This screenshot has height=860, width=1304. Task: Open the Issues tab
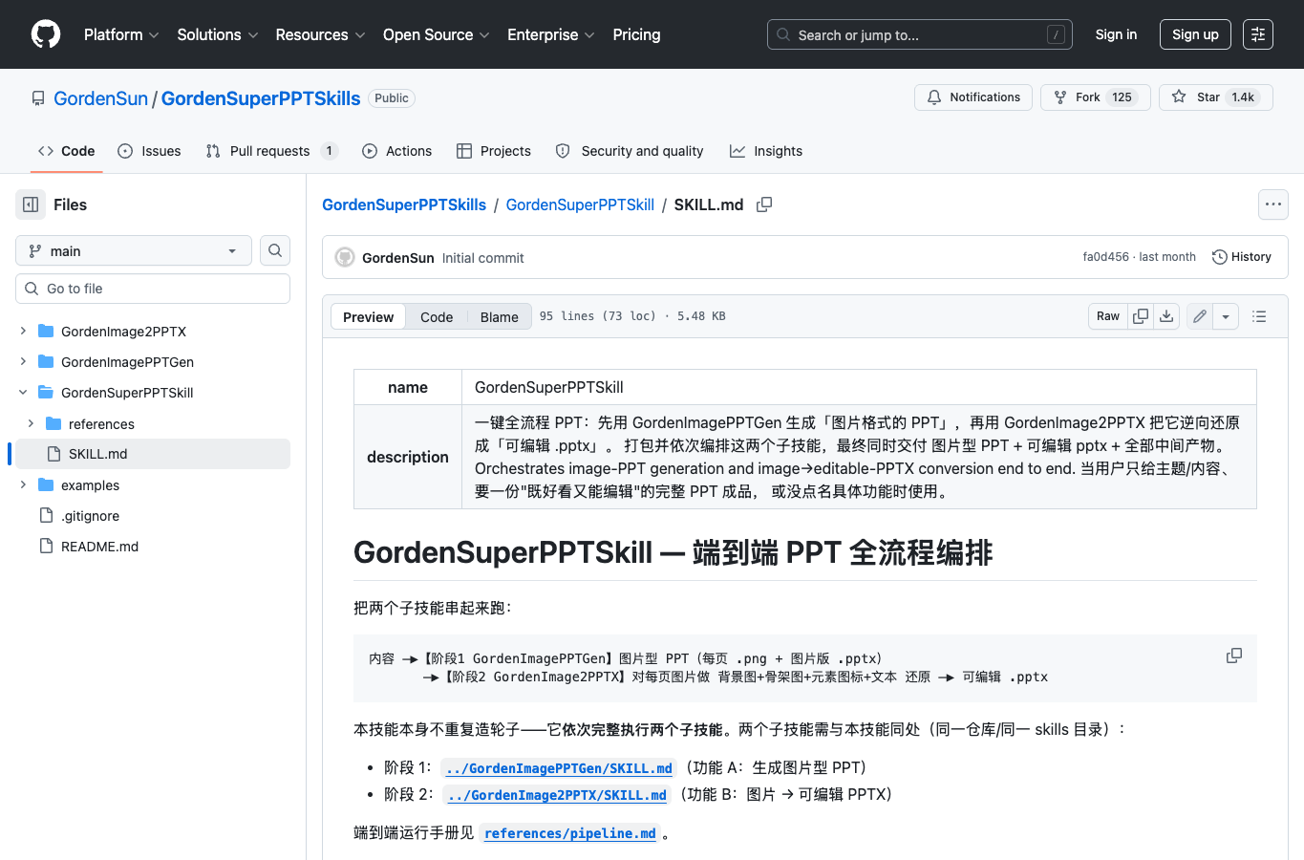click(149, 151)
